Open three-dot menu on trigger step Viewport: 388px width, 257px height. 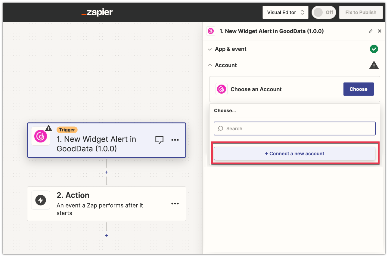pyautogui.click(x=175, y=140)
